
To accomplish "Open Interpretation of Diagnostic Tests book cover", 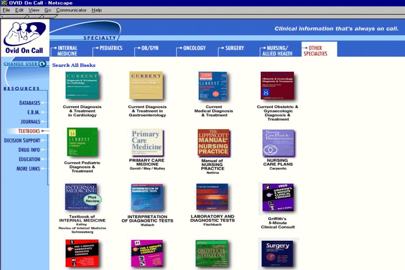I will (147, 197).
